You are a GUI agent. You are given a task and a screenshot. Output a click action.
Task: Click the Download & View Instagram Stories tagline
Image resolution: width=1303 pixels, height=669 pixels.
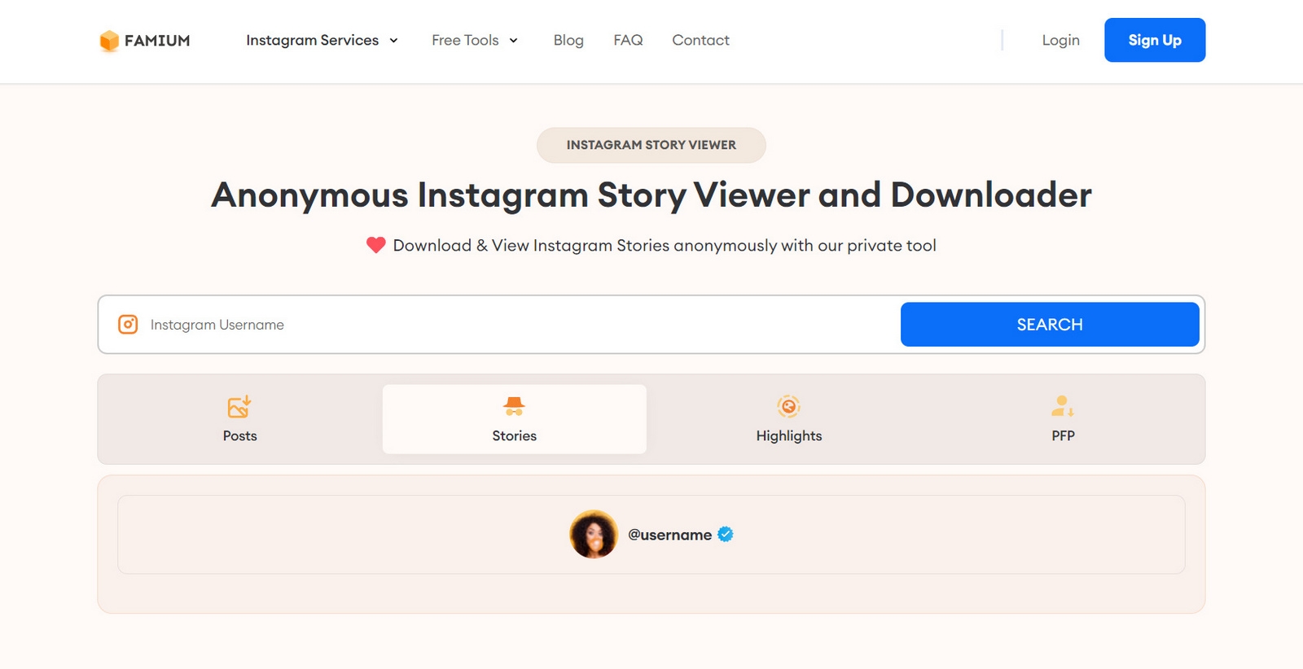tap(665, 245)
